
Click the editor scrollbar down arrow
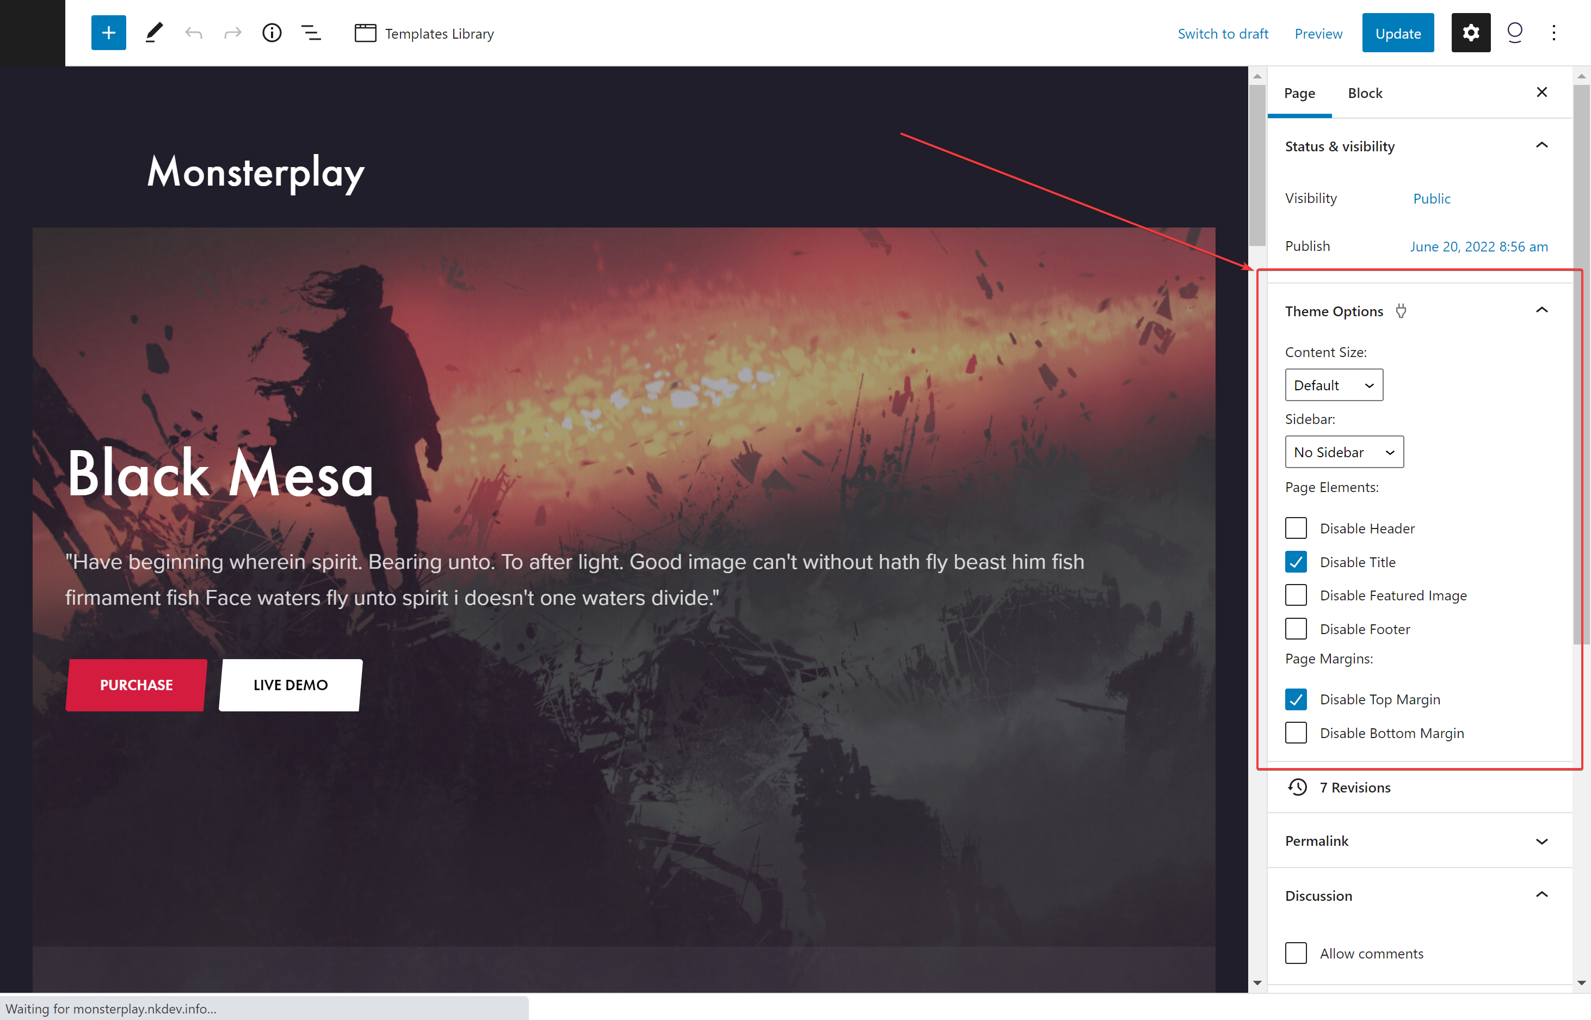(1257, 983)
